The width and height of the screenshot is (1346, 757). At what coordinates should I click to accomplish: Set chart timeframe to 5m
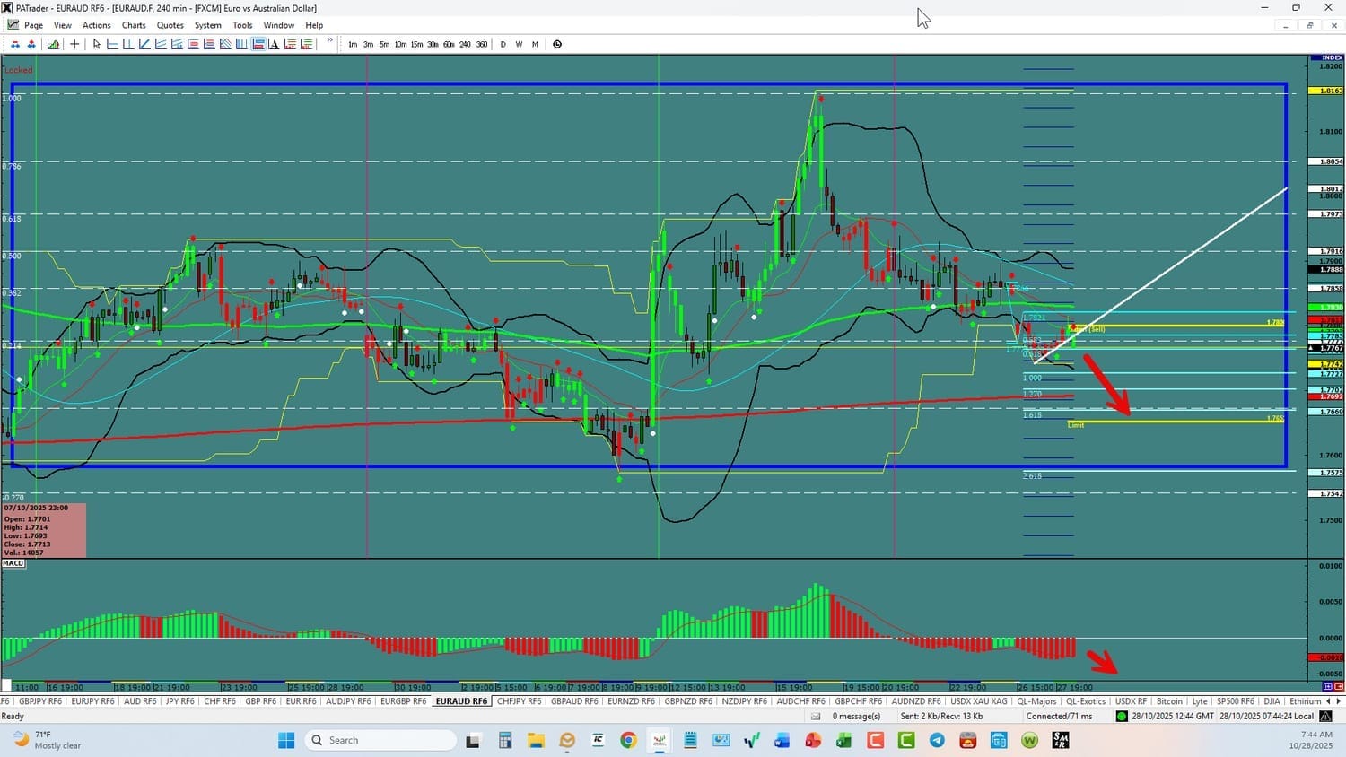click(384, 44)
